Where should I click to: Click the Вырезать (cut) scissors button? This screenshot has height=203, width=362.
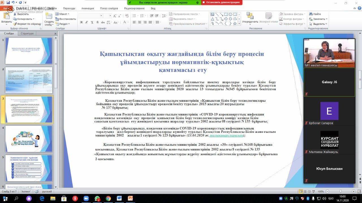21,14
